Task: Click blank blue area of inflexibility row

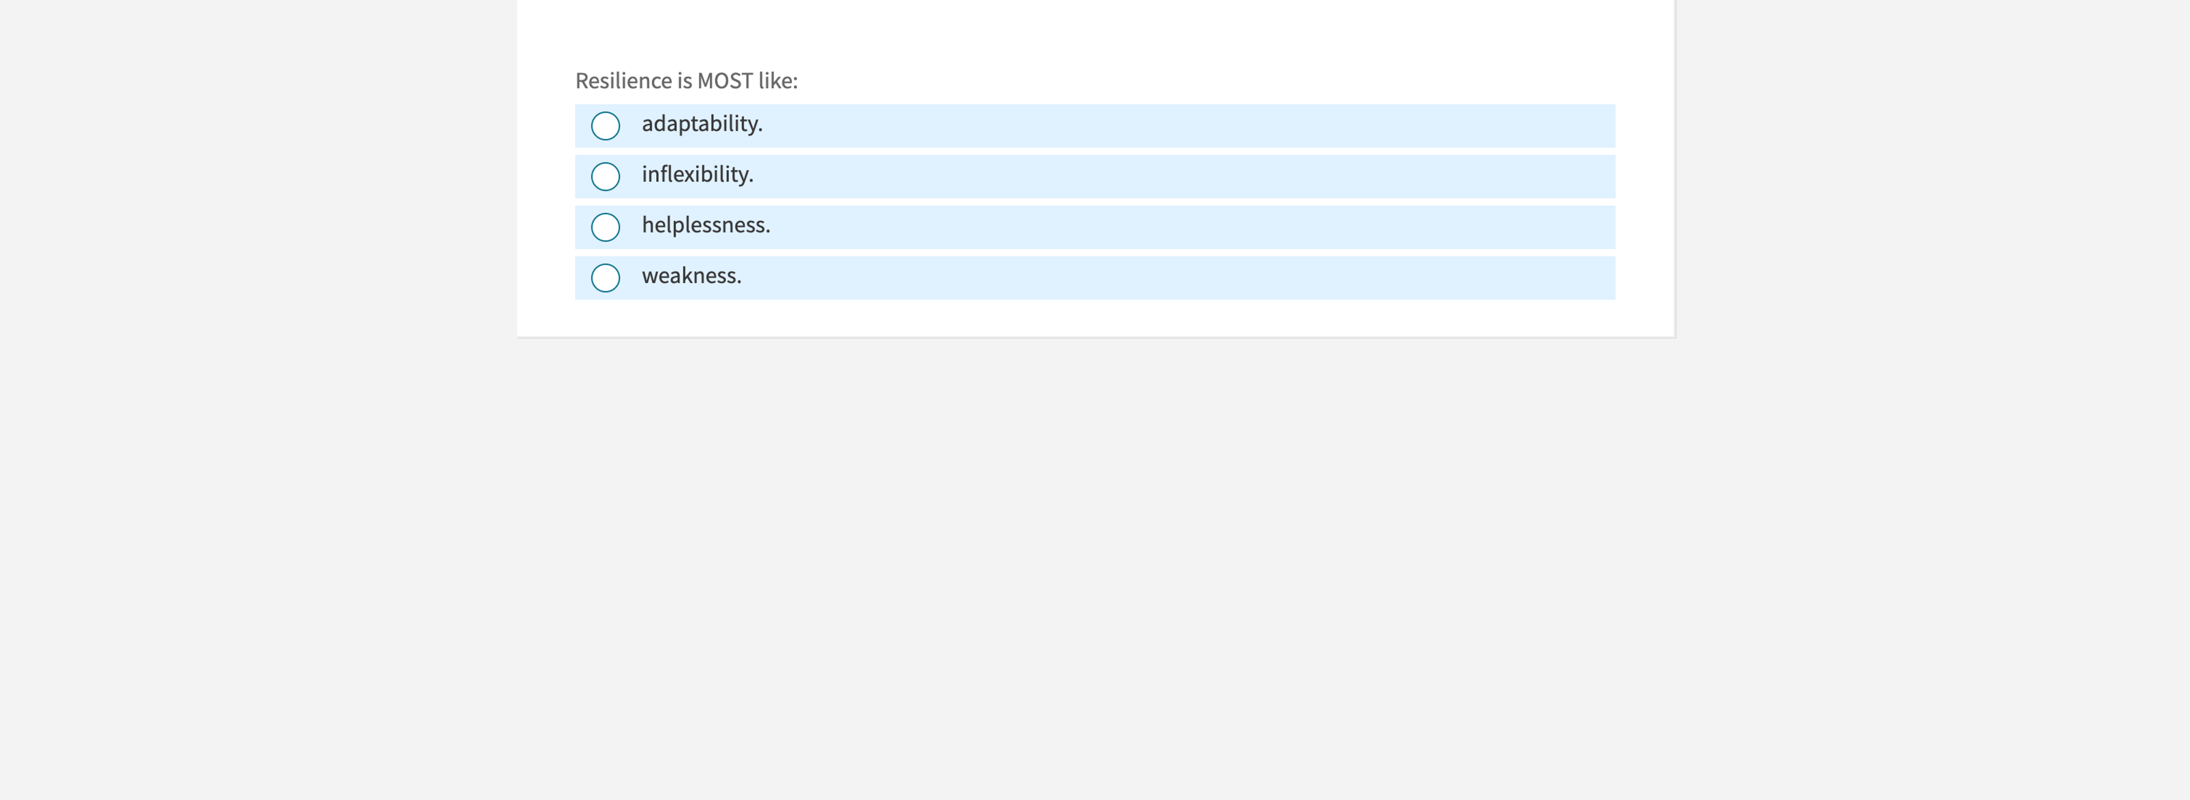Action: click(1190, 177)
